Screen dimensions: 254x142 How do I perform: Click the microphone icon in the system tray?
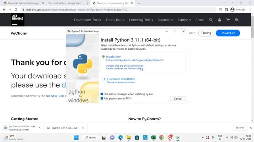point(213,137)
